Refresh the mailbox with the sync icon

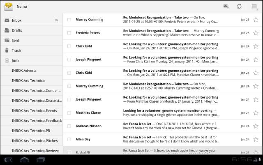[239, 7]
